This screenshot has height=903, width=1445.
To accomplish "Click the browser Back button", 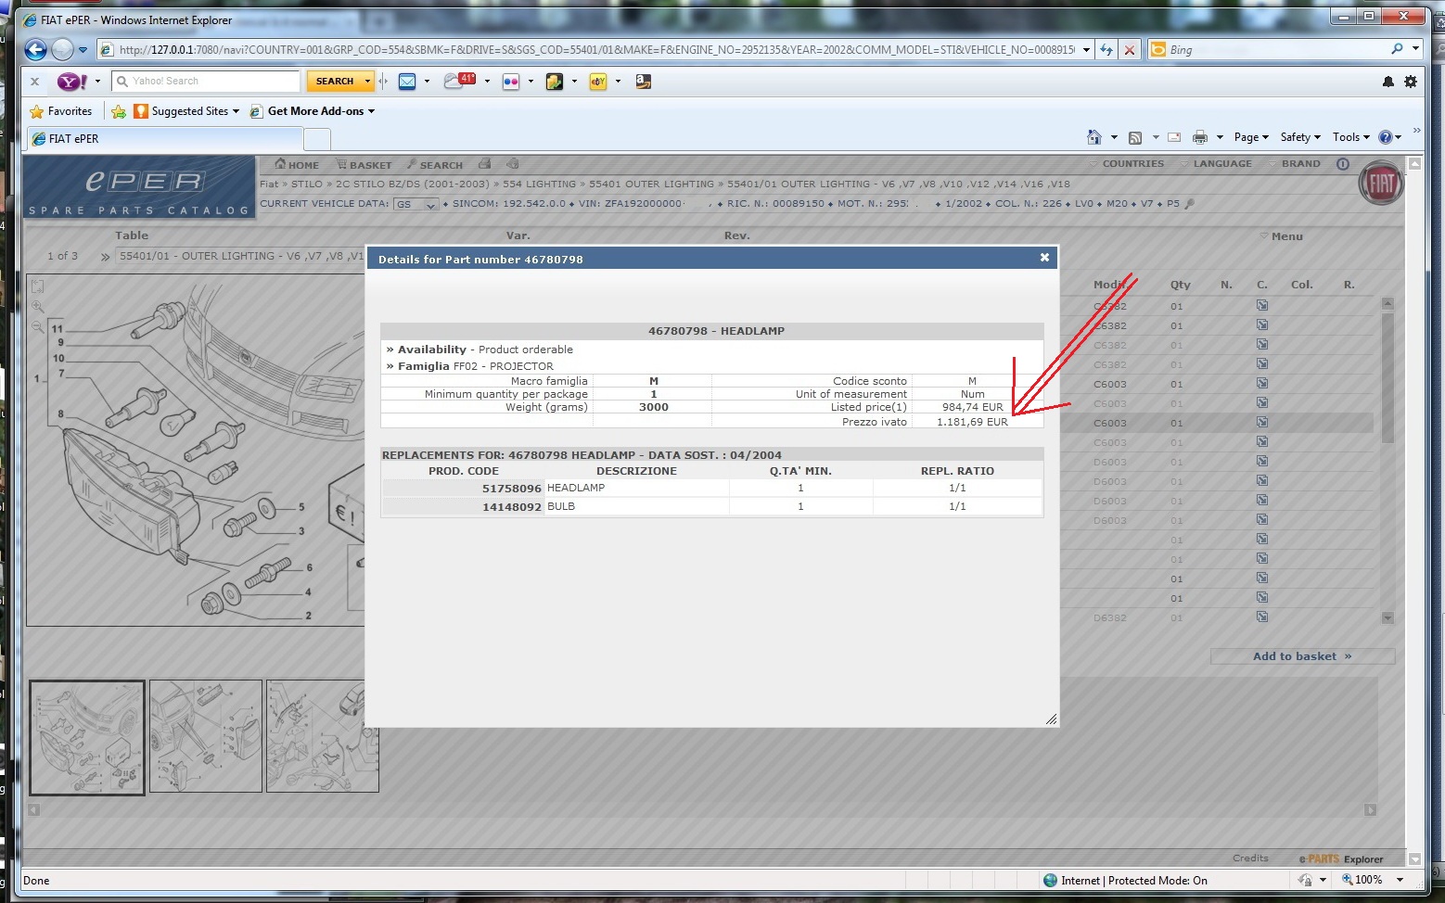I will click(35, 49).
